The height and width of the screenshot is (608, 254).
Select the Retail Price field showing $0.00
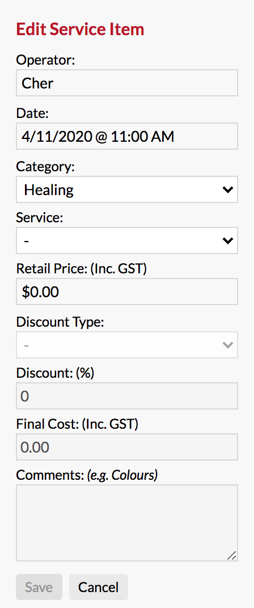click(x=127, y=292)
